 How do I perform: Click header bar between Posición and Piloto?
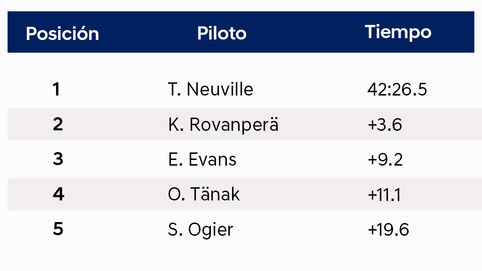pyautogui.click(x=148, y=33)
